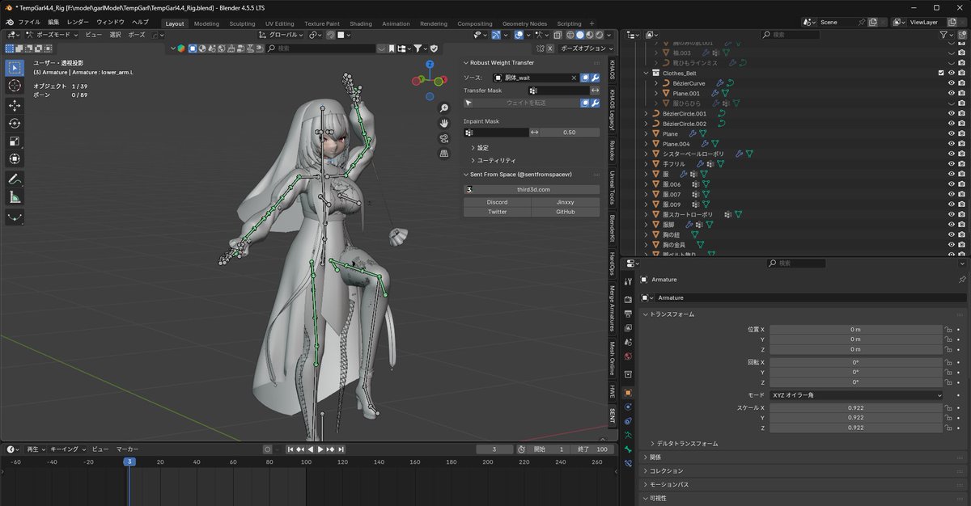Activate the Scale tool

tap(15, 141)
